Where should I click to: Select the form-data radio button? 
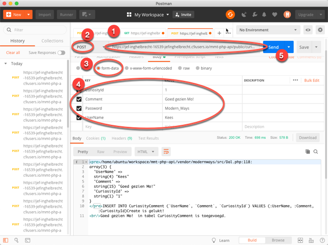tap(98, 68)
